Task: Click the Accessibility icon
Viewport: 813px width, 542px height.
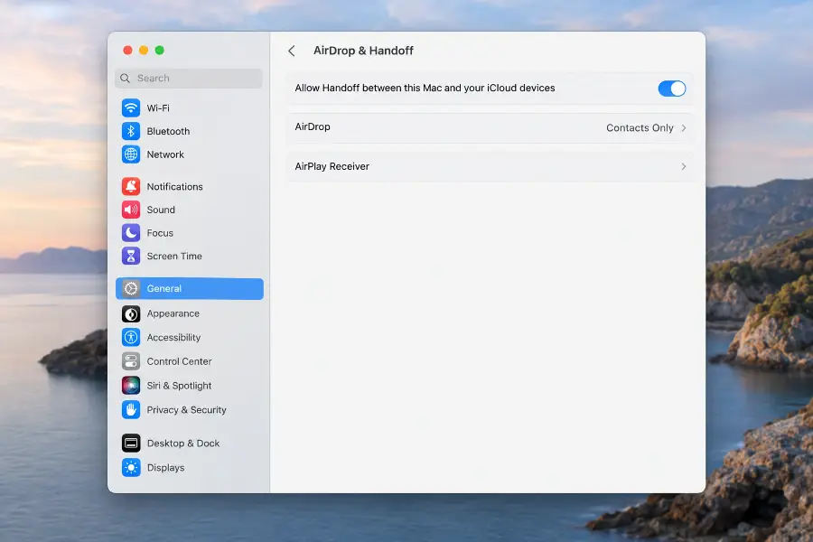Action: [x=131, y=337]
